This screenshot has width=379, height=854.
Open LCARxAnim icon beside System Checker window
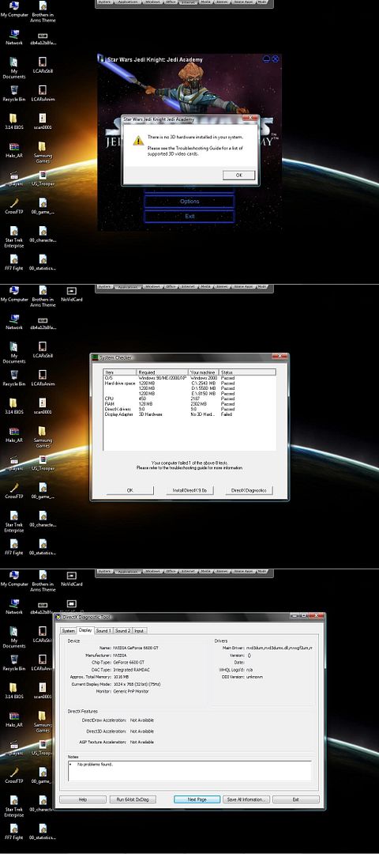[43, 378]
